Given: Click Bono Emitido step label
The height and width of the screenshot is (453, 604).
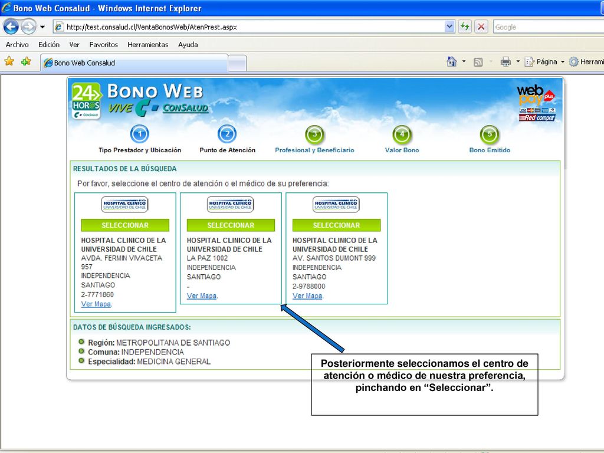Looking at the screenshot, I should click(490, 150).
